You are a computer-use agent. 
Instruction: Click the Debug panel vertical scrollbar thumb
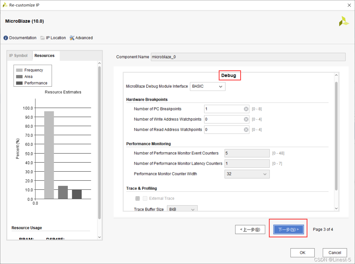point(336,136)
